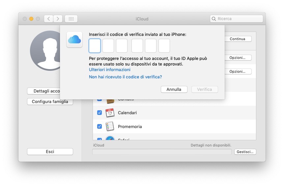
Task: Click the Promemoria reminders icon
Action: [x=110, y=126]
